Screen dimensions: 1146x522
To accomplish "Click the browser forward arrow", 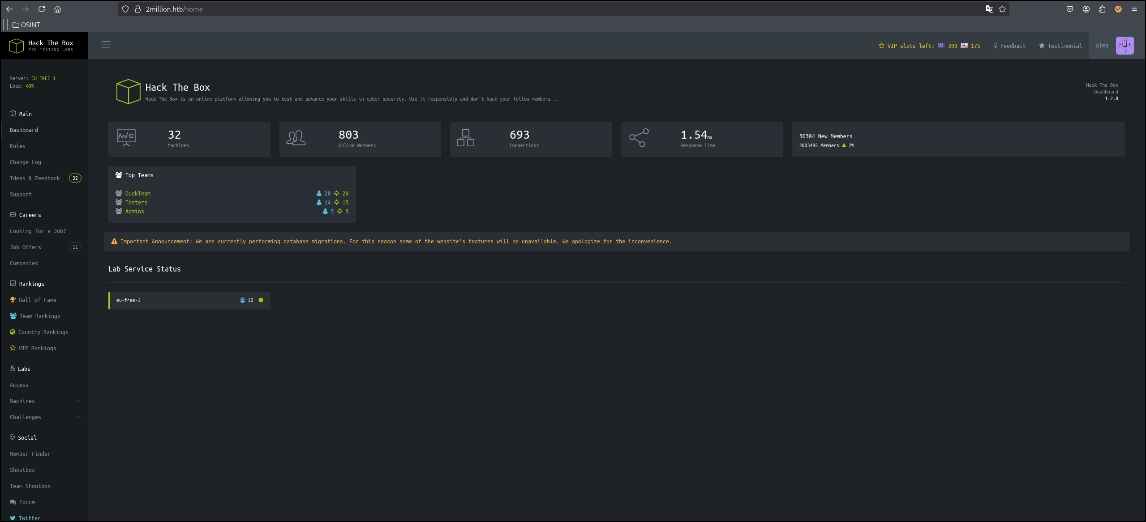I will tap(26, 9).
